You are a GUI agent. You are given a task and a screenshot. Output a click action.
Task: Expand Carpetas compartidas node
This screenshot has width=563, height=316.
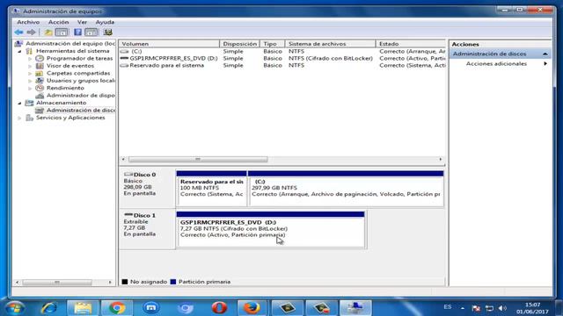point(30,74)
